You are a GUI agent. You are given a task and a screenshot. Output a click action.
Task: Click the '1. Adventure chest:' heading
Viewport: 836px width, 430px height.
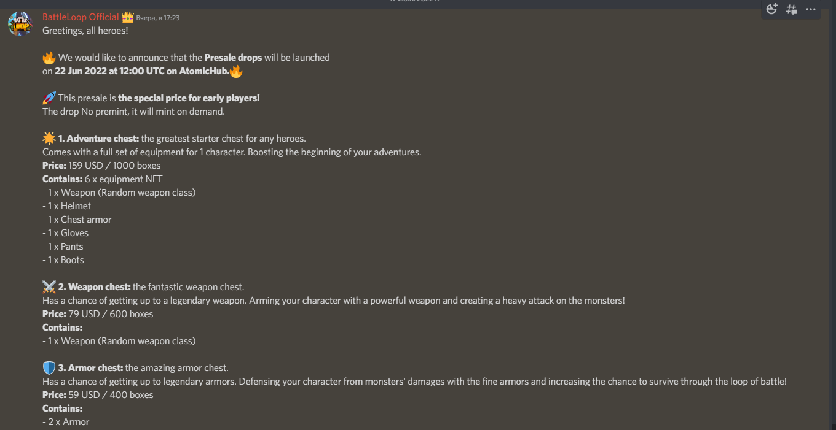pyautogui.click(x=98, y=139)
